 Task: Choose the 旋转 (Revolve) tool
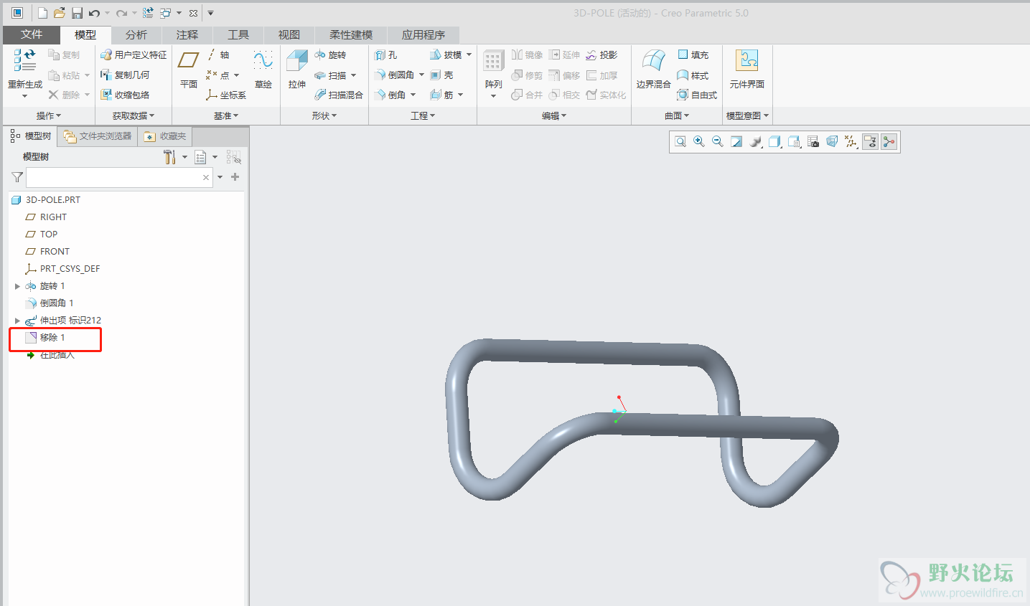tap(330, 55)
